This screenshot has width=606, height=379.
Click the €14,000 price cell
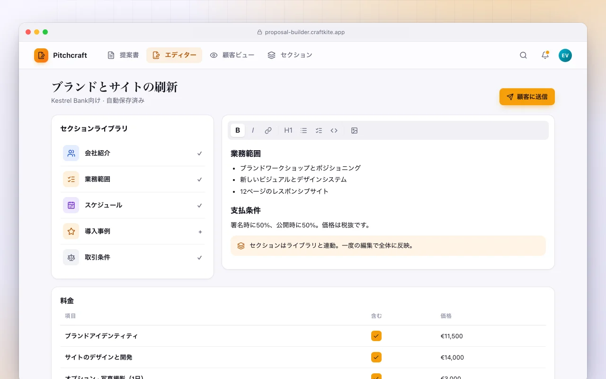point(452,357)
